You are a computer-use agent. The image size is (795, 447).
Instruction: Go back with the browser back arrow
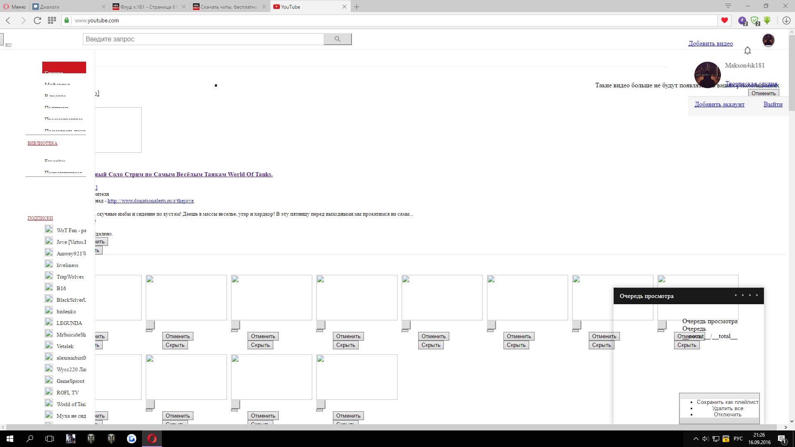8,20
